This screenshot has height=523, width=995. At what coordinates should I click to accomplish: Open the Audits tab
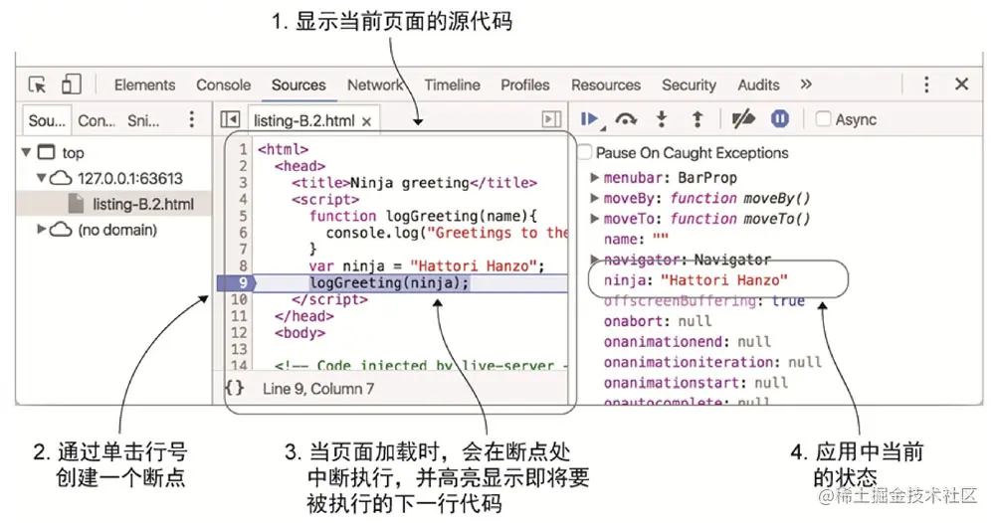point(758,85)
